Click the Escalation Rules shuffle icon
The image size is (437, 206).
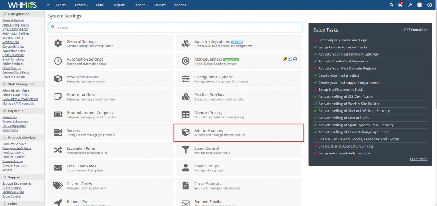point(58,150)
